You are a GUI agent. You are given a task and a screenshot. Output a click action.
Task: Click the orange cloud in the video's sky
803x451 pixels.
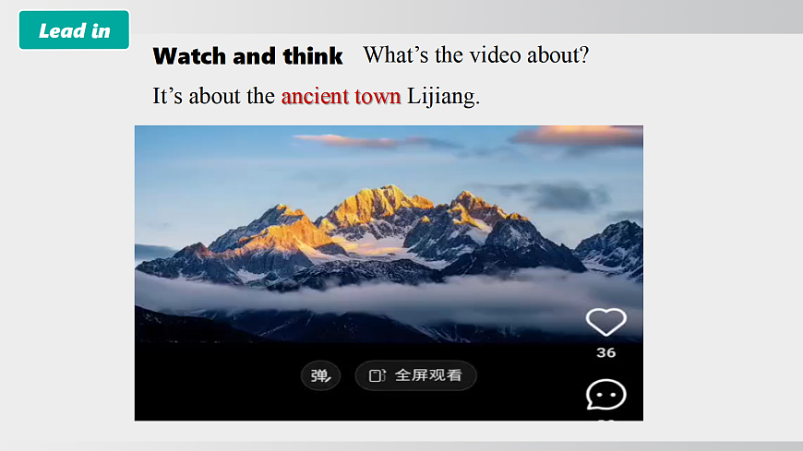tap(579, 136)
